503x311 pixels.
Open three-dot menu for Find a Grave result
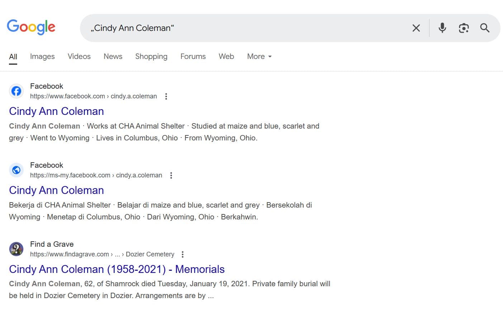182,254
